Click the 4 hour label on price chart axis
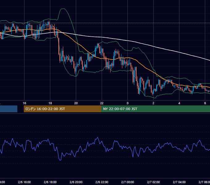 (179, 103)
